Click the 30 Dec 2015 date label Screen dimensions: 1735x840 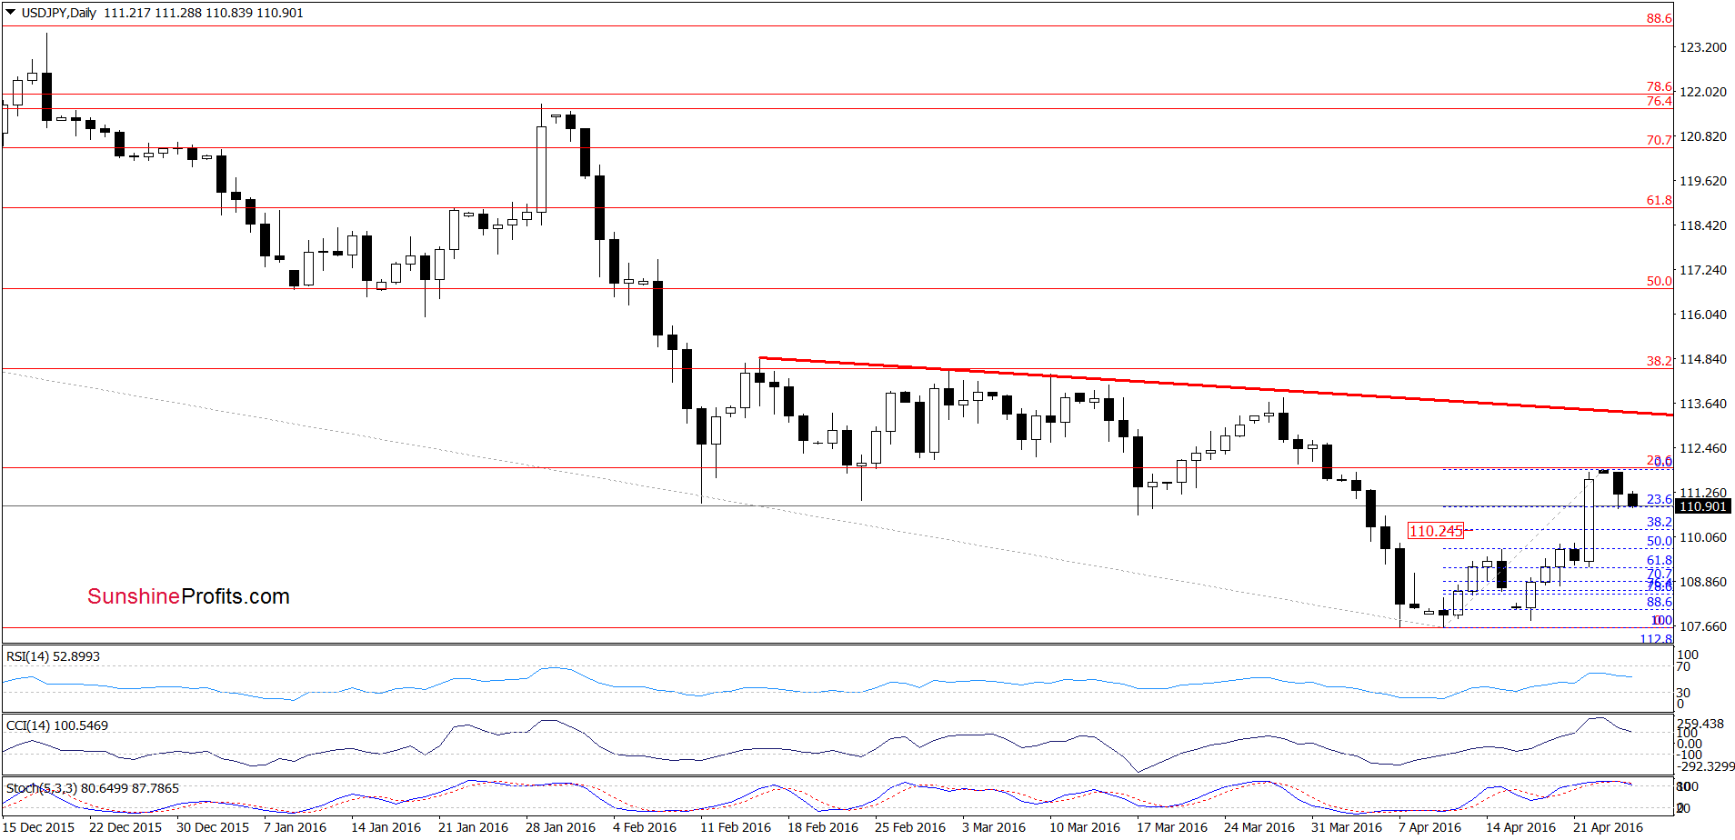pos(213,827)
